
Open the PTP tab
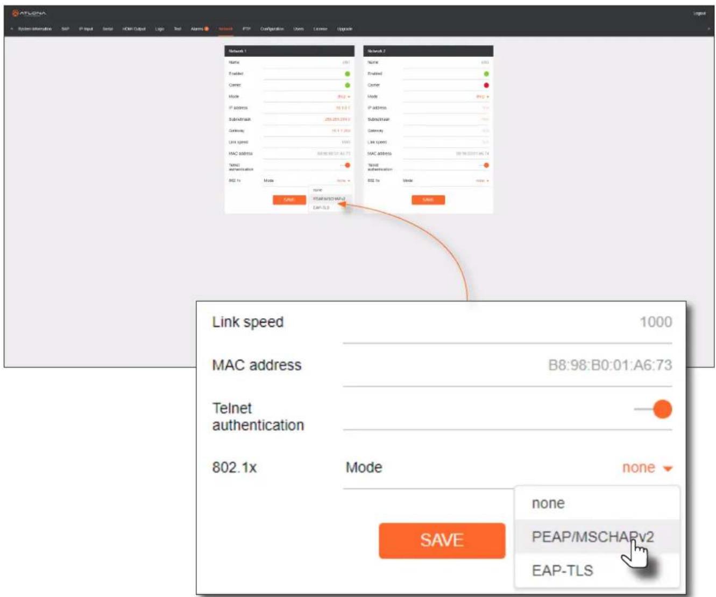tap(246, 29)
